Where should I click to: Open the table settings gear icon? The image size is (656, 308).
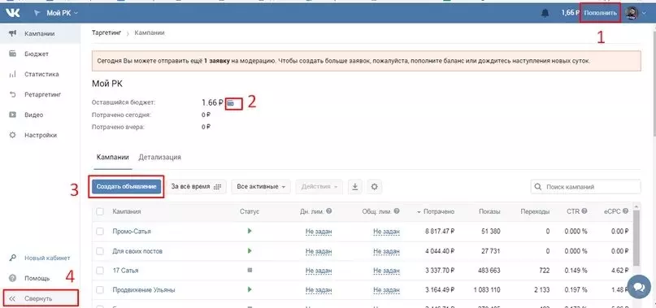[x=375, y=187]
